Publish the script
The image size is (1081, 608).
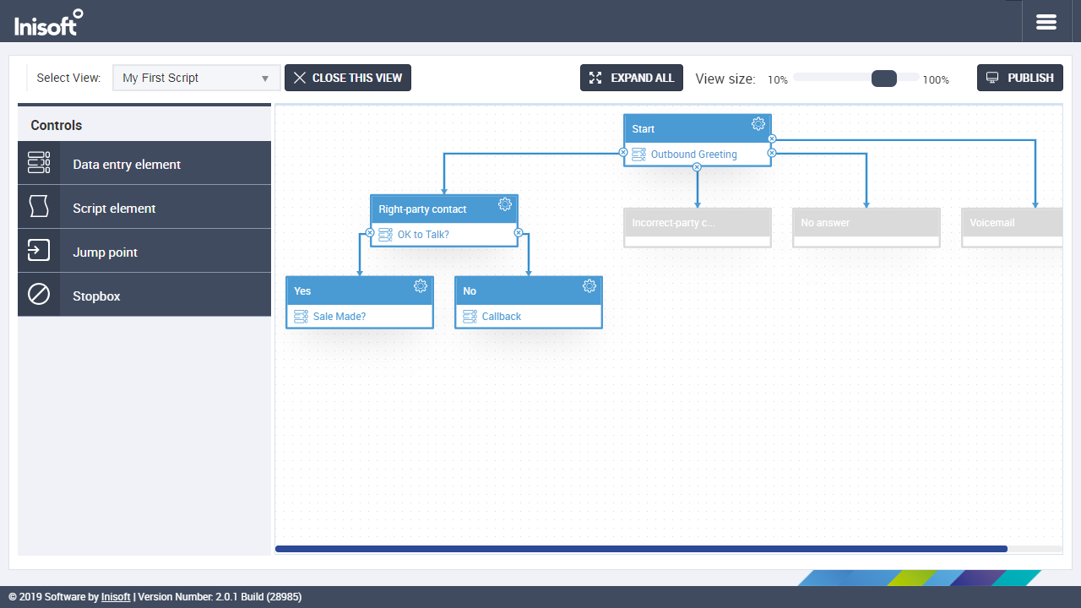(x=1019, y=78)
